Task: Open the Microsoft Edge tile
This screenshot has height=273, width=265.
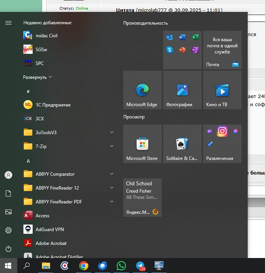Action: (x=142, y=90)
